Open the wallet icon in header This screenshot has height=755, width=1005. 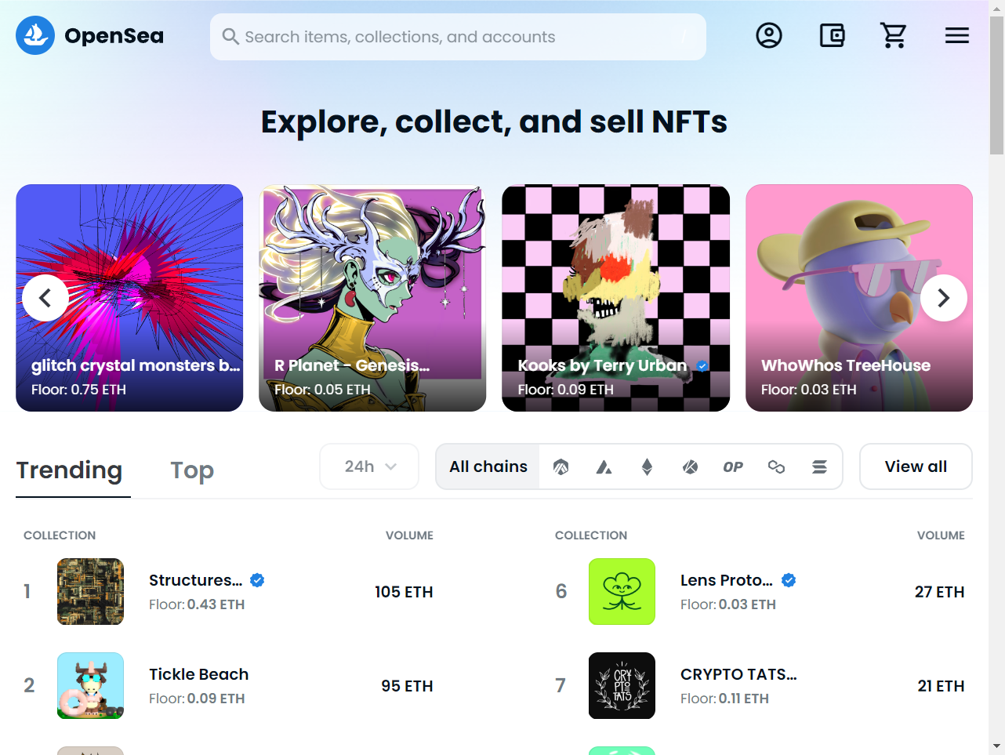coord(832,35)
